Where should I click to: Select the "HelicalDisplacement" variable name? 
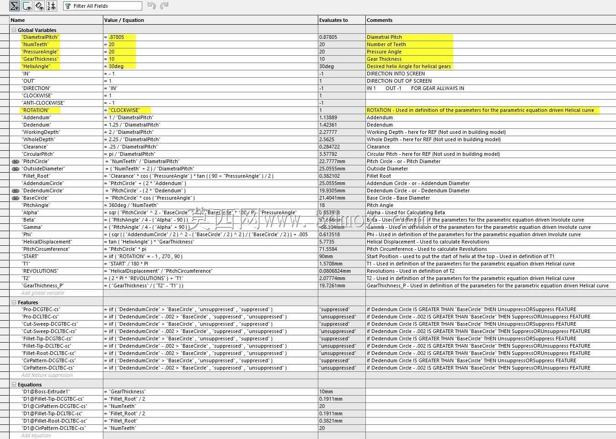pyautogui.click(x=47, y=242)
